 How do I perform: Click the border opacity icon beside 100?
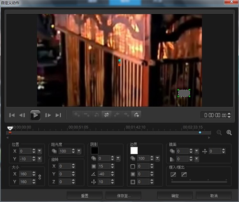point(133,158)
